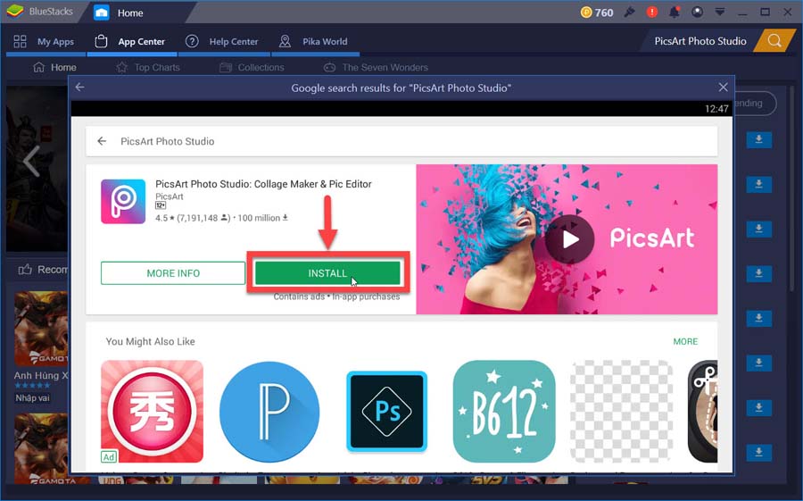Viewport: 803px width, 501px height.
Task: Click back arrow in Google search results header
Action: click(80, 88)
